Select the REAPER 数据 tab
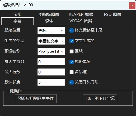Image resolution: width=136 pixels, height=116 pixels. (x=81, y=14)
